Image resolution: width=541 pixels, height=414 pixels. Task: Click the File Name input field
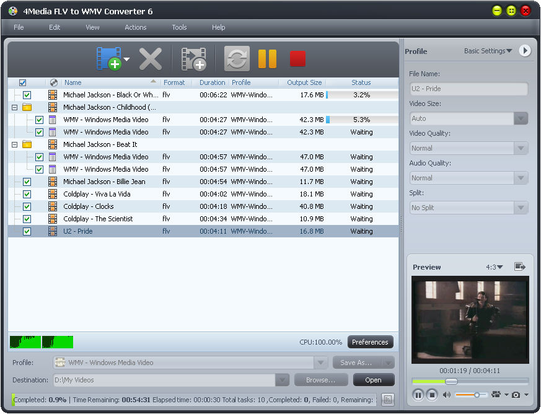[x=468, y=89]
